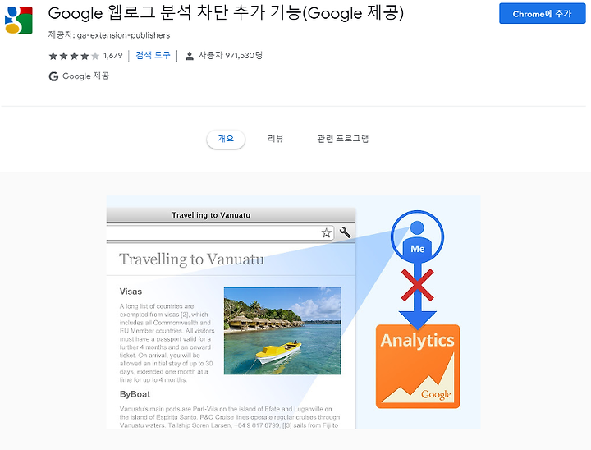Click the extension title heading

(x=226, y=13)
